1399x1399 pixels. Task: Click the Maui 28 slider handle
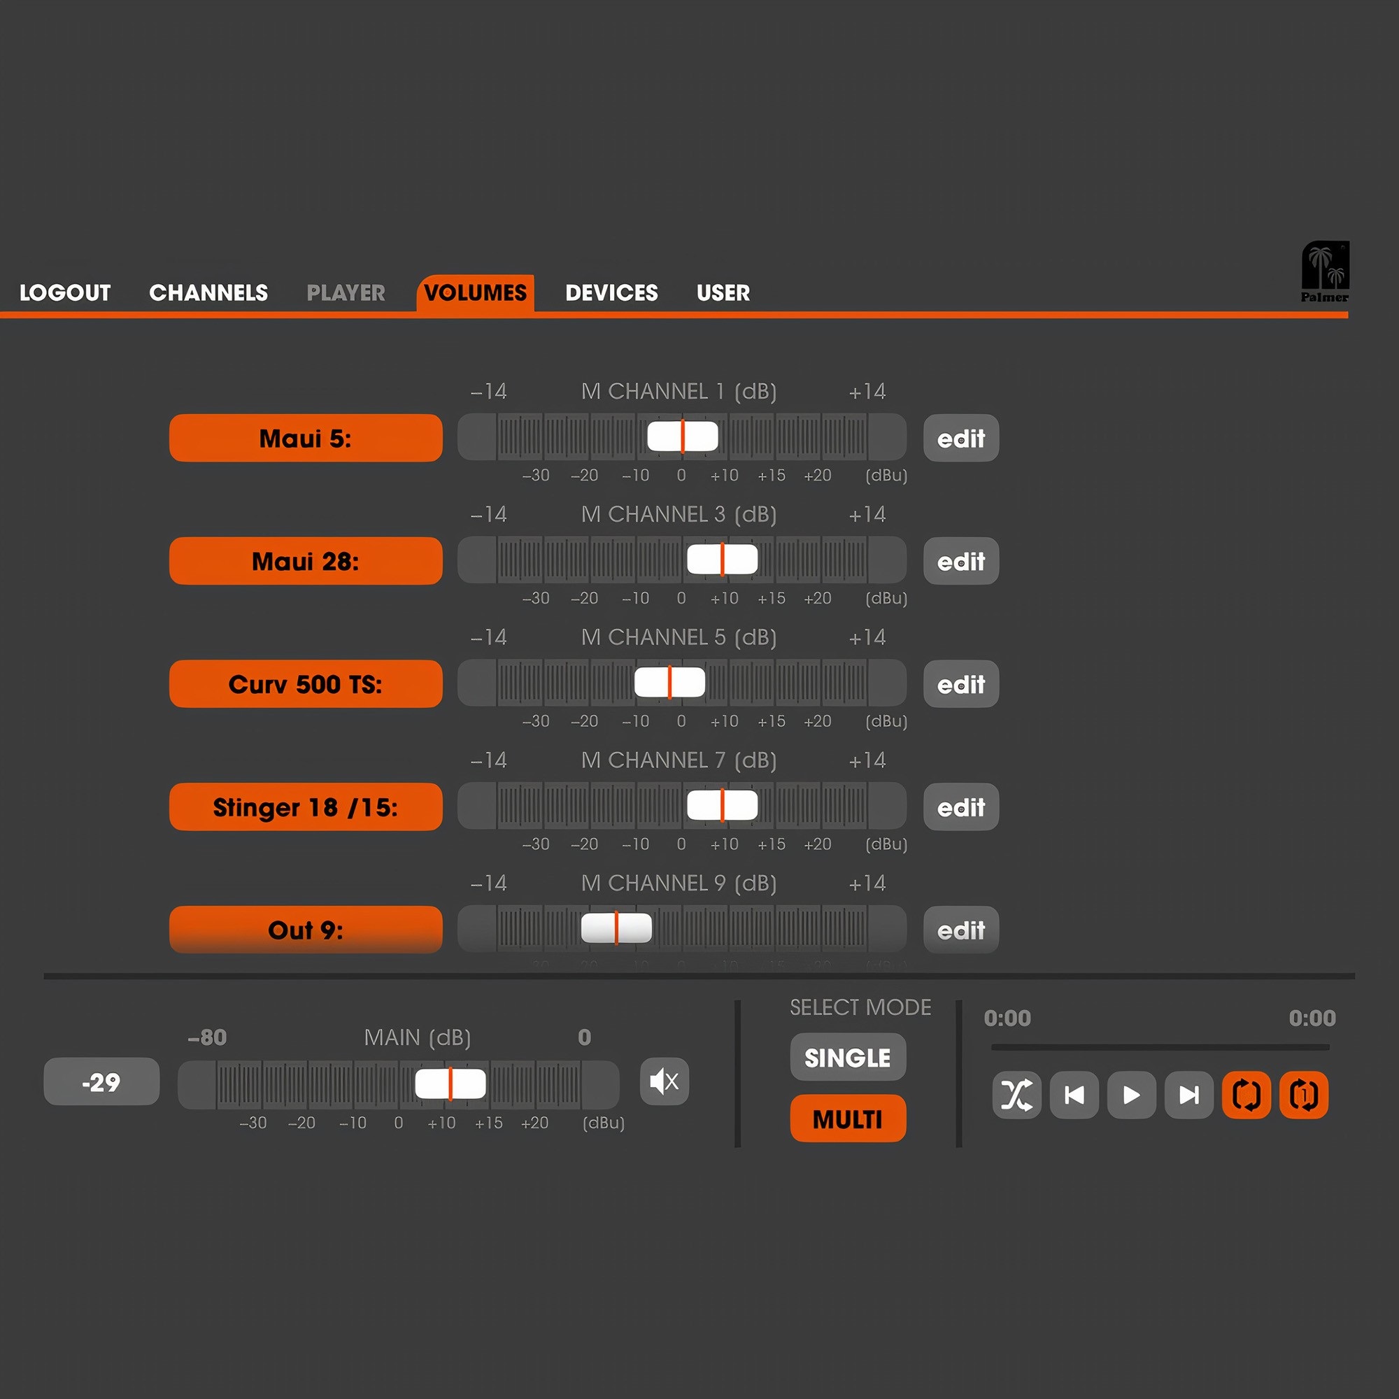(722, 560)
